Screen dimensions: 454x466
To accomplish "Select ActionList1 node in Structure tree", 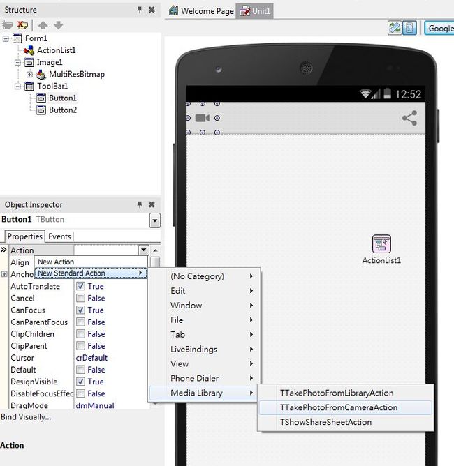I will 56,50.
